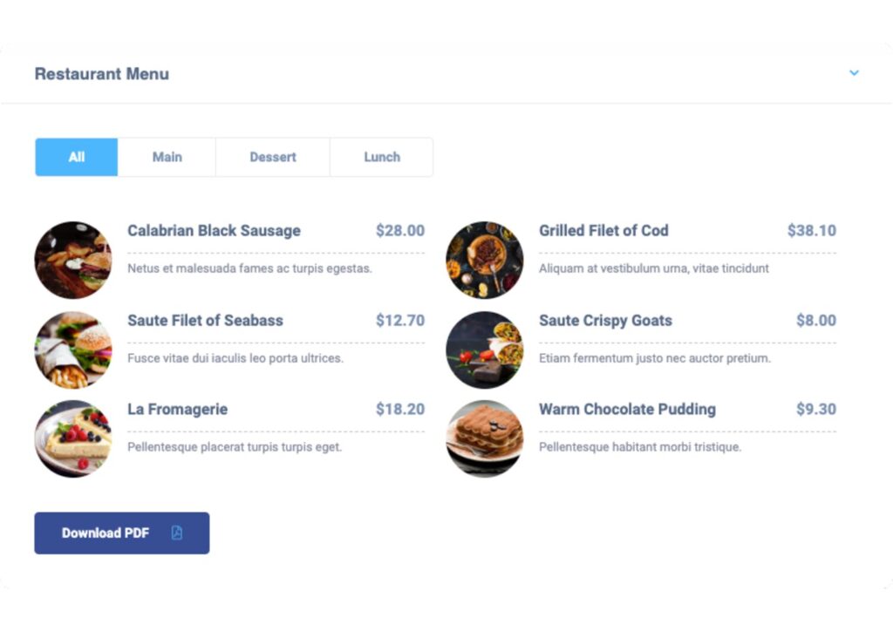Open La Fromagerie cheesecake thumbnail
This screenshot has width=893, height=631.
pyautogui.click(x=73, y=438)
